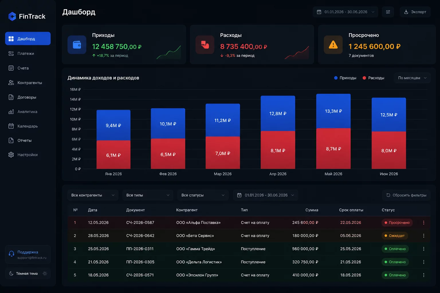Click the red 7,0М ₽ bar for Мар 2026
Screen dimensions: 440x293
pos(223,153)
